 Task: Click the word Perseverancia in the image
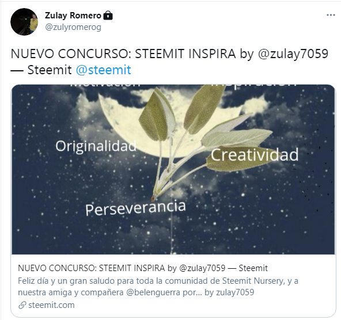135,208
